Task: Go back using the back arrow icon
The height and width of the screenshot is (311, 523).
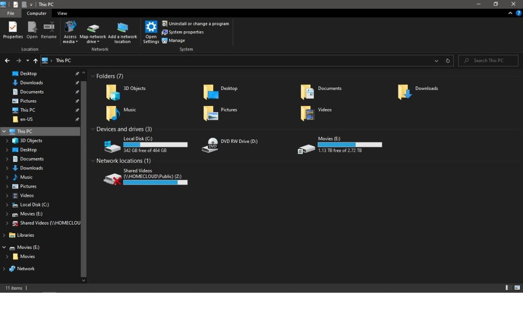Action: [7, 61]
